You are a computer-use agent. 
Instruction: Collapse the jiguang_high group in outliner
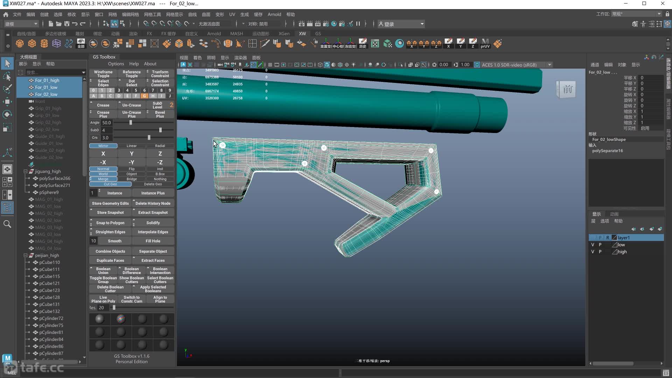(x=26, y=171)
